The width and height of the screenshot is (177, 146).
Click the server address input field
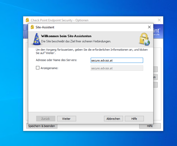click(x=117, y=60)
